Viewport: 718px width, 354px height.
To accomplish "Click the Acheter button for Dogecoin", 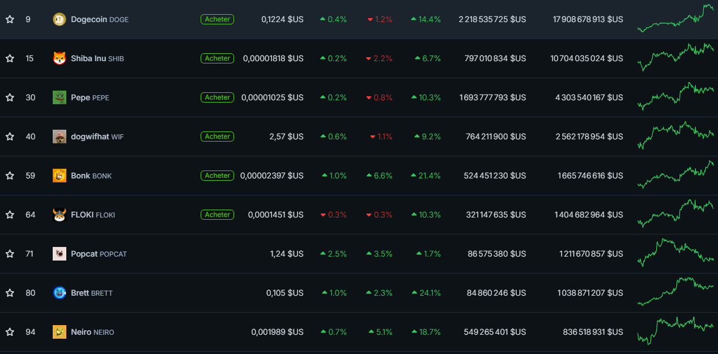I will (x=217, y=19).
